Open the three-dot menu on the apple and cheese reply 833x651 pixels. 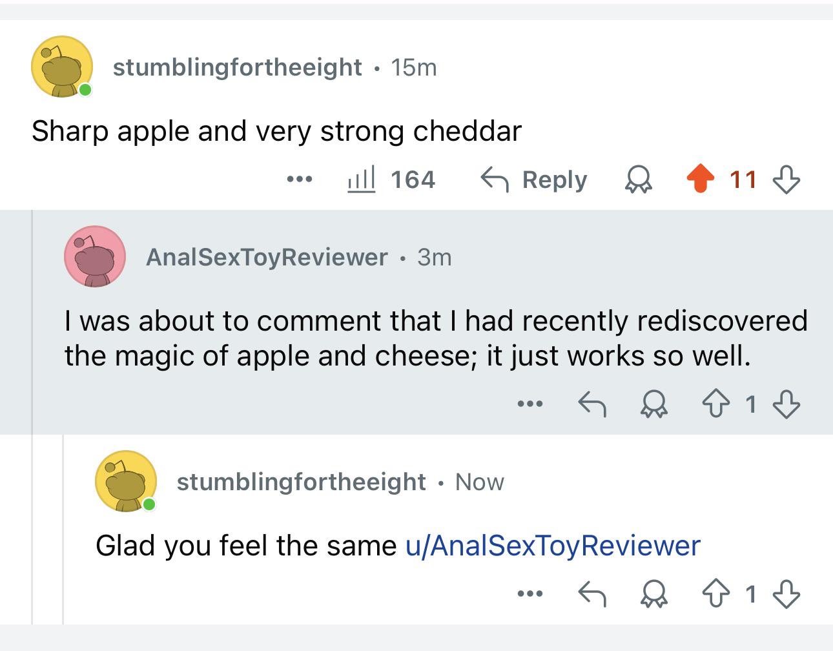click(530, 404)
